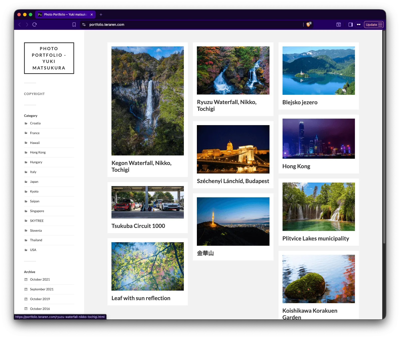Click the Blejsko jezero lake thumbnail
The width and height of the screenshot is (400, 338).
pos(318,70)
